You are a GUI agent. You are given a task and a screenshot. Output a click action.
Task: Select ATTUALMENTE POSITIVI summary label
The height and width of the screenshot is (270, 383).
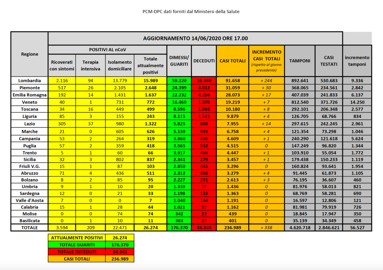[x=77, y=238]
